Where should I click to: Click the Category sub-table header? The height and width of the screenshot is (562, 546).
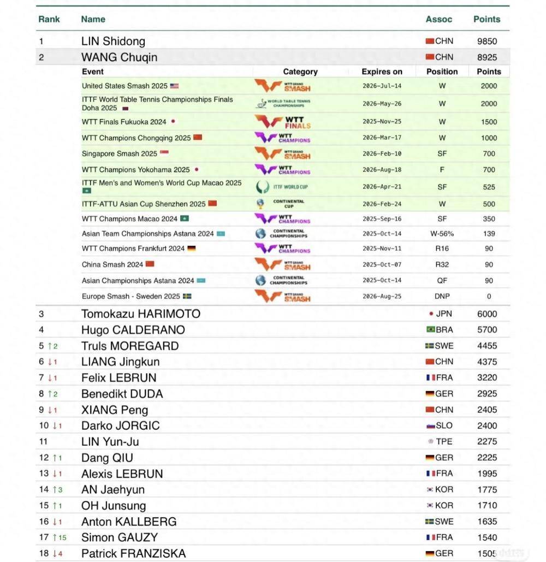[300, 72]
